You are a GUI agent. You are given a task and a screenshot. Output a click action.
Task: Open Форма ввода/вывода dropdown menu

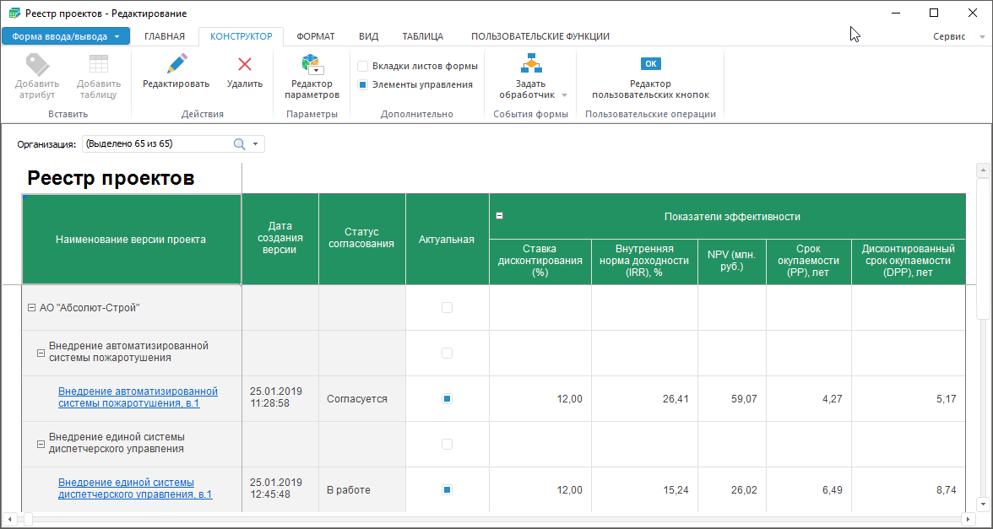pos(66,36)
